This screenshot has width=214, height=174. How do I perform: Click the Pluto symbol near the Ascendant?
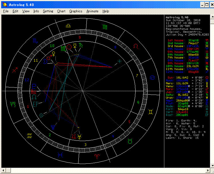(34, 87)
